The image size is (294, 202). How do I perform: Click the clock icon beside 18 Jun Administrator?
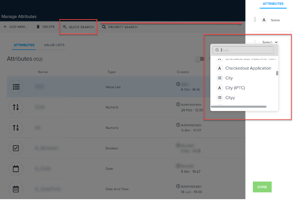point(178,186)
